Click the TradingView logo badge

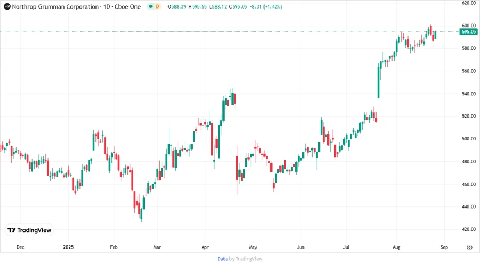[x=29, y=230]
